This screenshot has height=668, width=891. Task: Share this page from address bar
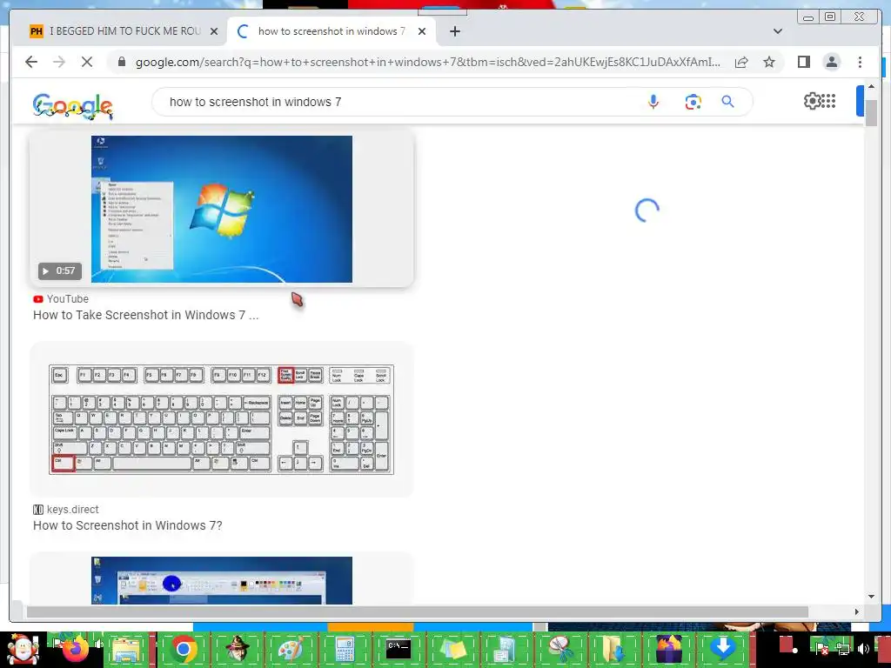(x=741, y=62)
